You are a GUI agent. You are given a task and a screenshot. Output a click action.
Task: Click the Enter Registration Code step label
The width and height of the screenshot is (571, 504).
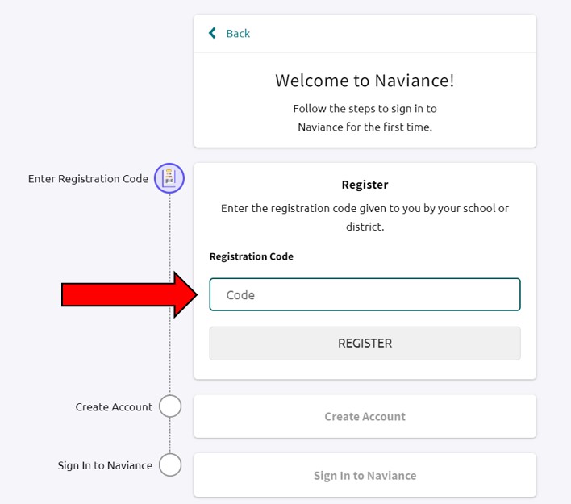(88, 178)
